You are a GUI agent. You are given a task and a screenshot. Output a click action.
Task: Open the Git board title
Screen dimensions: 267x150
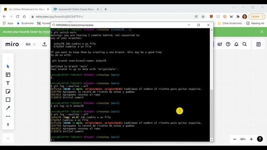(28, 45)
